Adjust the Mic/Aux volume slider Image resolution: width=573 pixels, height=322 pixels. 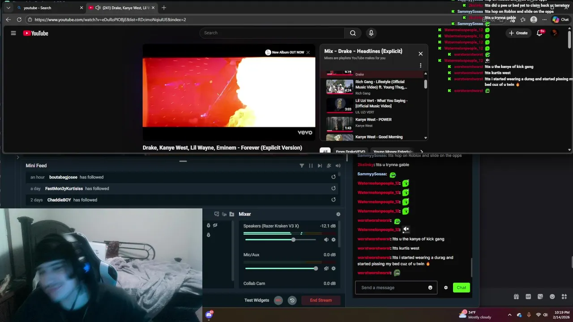[281, 268]
